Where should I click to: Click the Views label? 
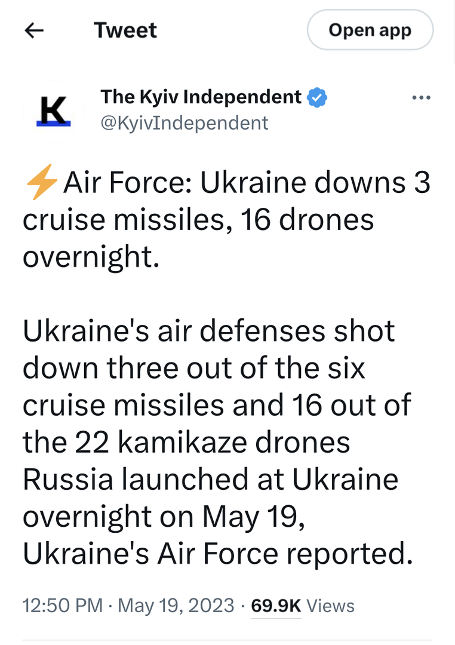[330, 606]
